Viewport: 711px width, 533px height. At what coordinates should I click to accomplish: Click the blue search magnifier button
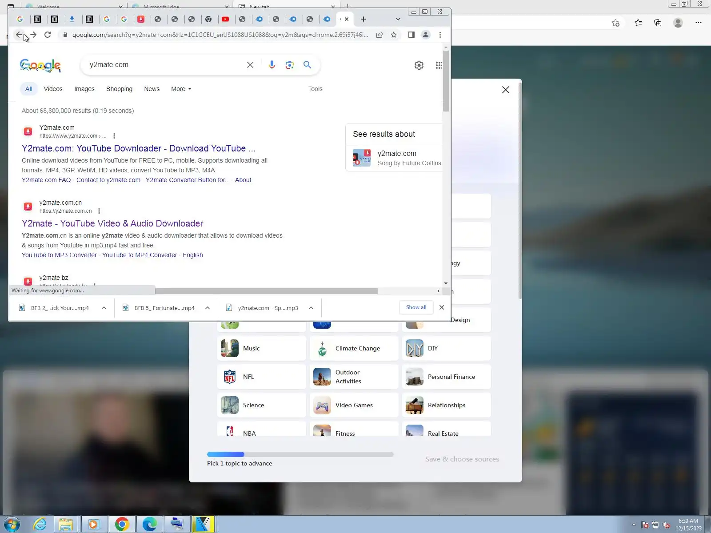pyautogui.click(x=307, y=65)
